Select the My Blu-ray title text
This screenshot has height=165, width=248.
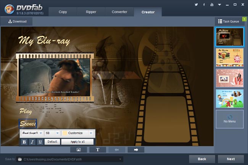point(44,40)
